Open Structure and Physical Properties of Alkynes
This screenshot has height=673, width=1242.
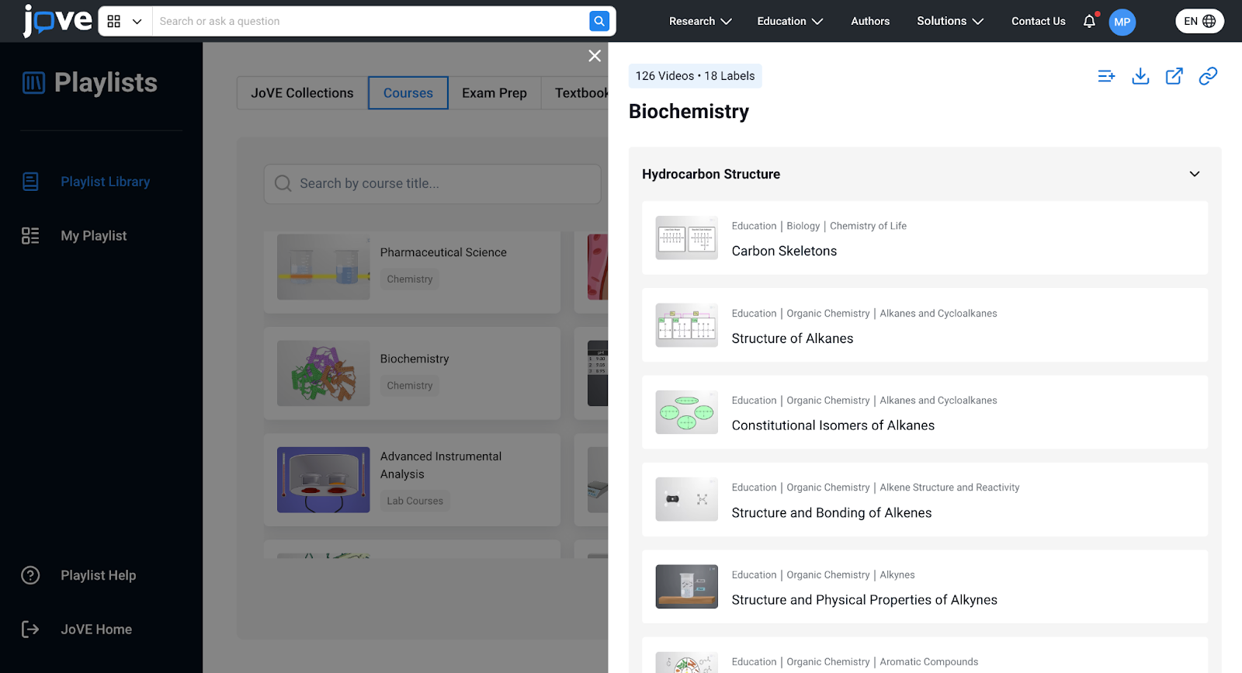[925, 587]
